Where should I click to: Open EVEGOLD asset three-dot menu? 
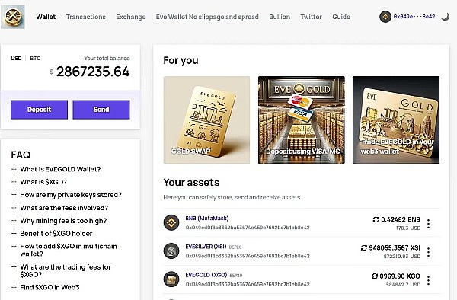[428, 280]
